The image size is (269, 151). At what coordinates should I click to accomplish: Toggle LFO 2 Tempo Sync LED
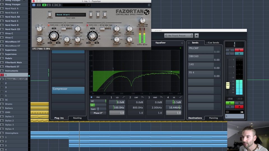tap(87, 25)
